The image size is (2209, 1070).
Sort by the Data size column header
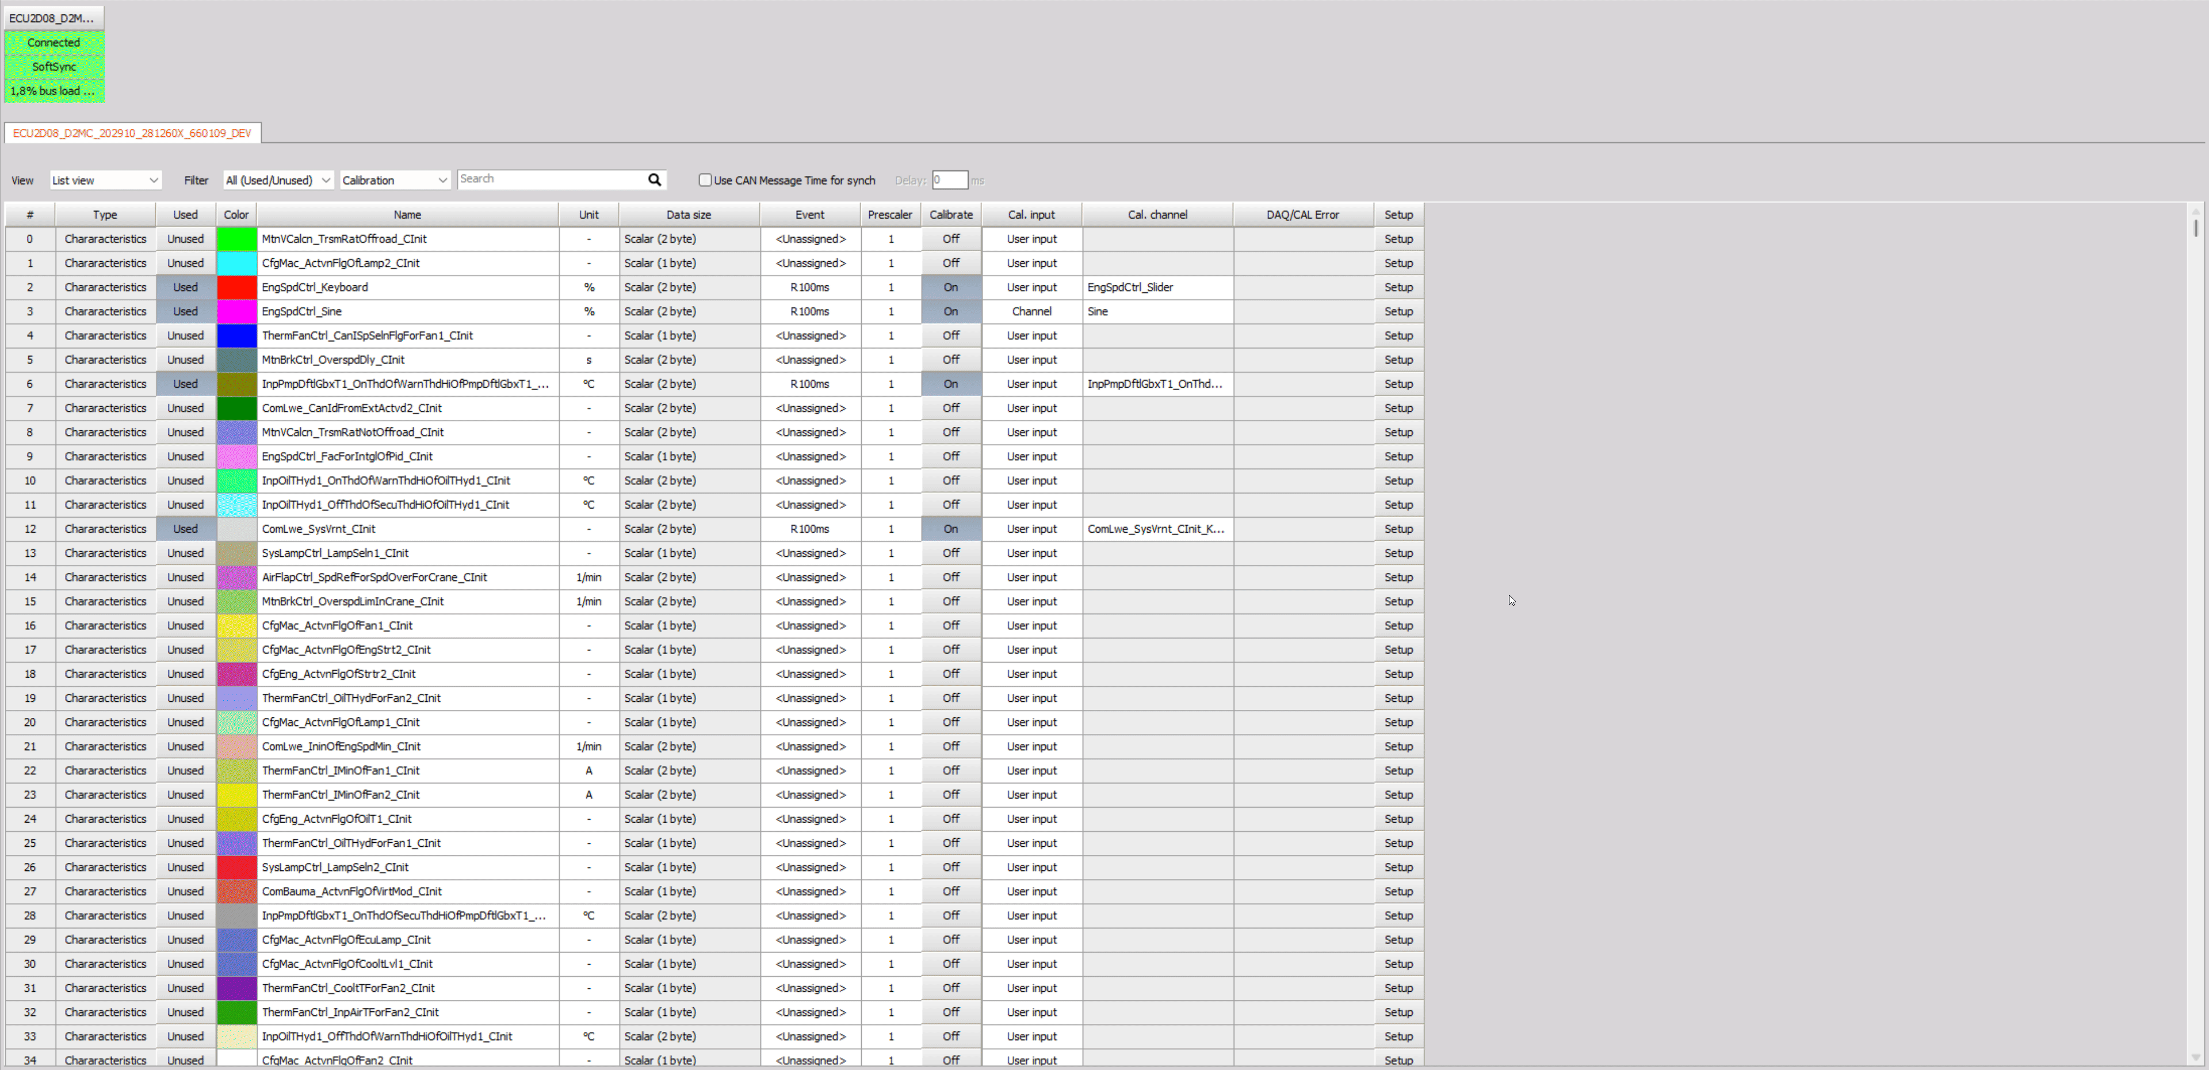(x=689, y=215)
